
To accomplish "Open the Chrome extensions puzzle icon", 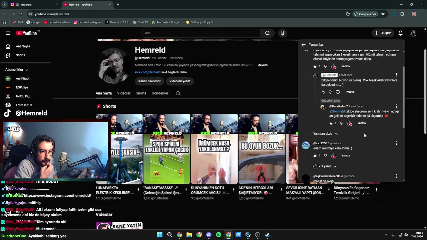I will (402, 14).
